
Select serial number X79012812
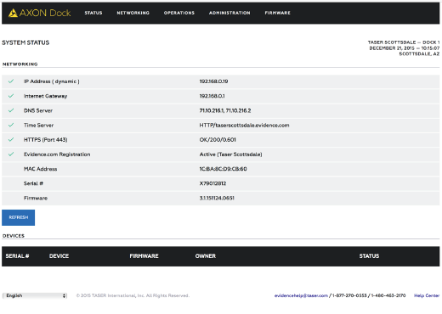[x=212, y=183]
